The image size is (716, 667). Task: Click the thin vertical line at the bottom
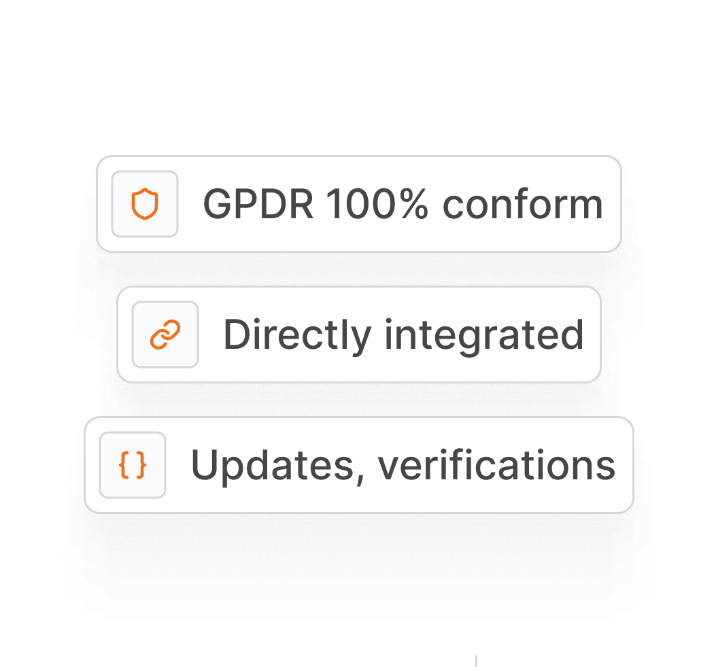476,661
